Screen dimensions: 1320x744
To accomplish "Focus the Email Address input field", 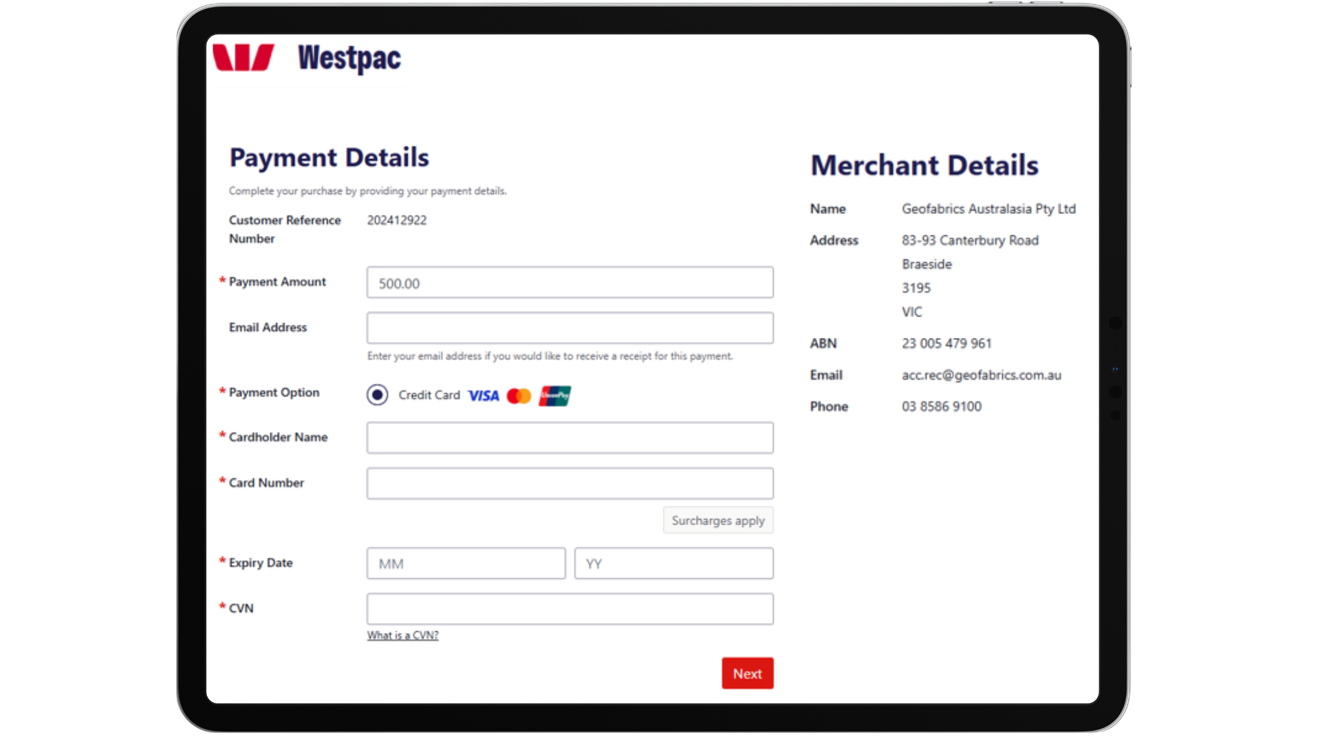I will (570, 328).
